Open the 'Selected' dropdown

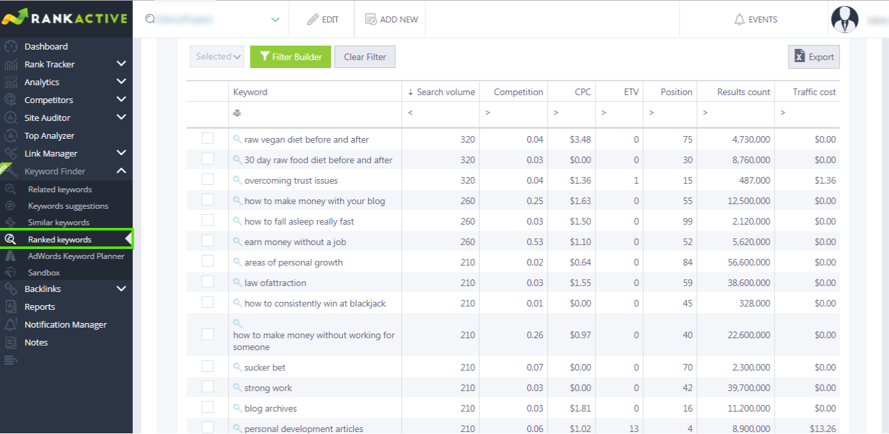click(x=217, y=57)
